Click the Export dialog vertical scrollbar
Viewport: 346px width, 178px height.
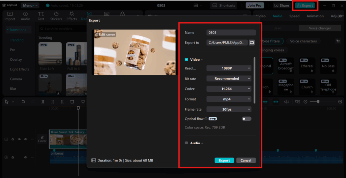pyautogui.click(x=254, y=81)
